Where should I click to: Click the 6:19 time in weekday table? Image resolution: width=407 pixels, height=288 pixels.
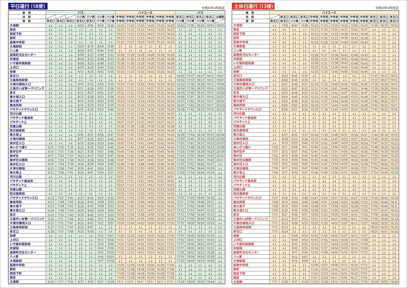51,164
